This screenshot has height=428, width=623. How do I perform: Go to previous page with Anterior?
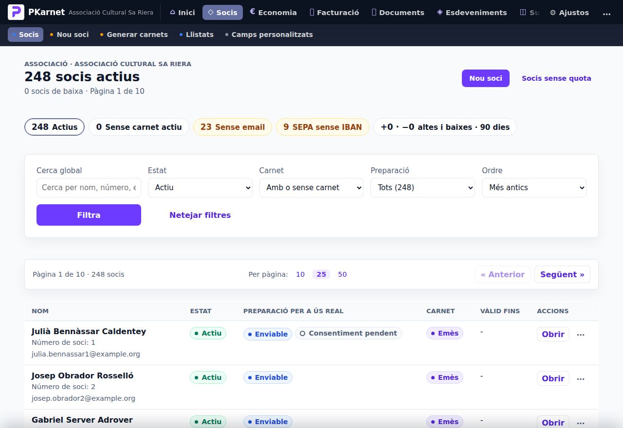pos(503,274)
